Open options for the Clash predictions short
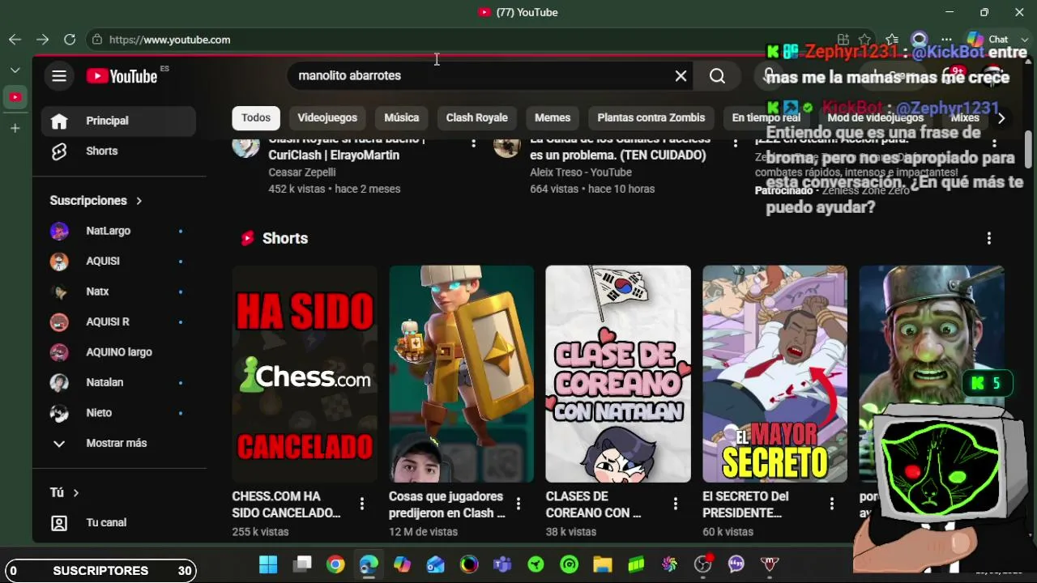Image resolution: width=1037 pixels, height=583 pixels. pos(518,504)
